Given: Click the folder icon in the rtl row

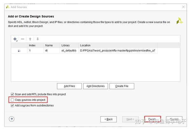Looking at the screenshot, I should click(19, 51).
